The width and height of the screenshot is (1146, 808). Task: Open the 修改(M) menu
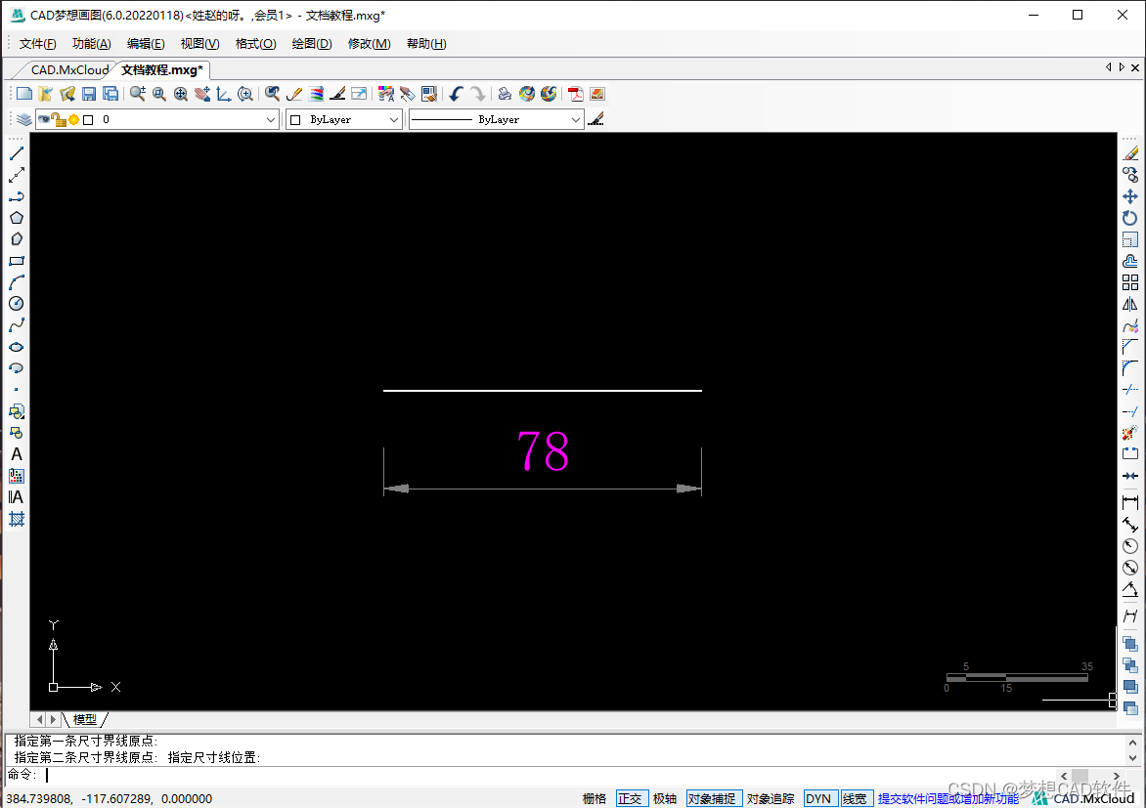pyautogui.click(x=369, y=44)
